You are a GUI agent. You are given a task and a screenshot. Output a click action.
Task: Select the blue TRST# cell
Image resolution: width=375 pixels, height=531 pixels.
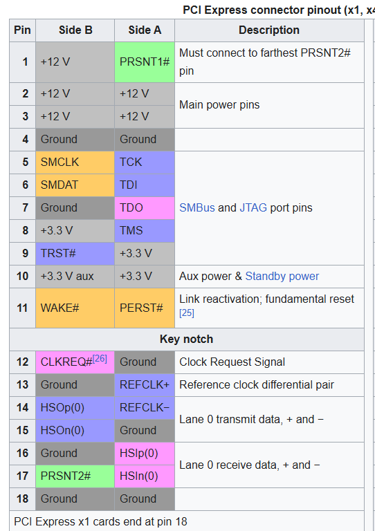pos(75,253)
